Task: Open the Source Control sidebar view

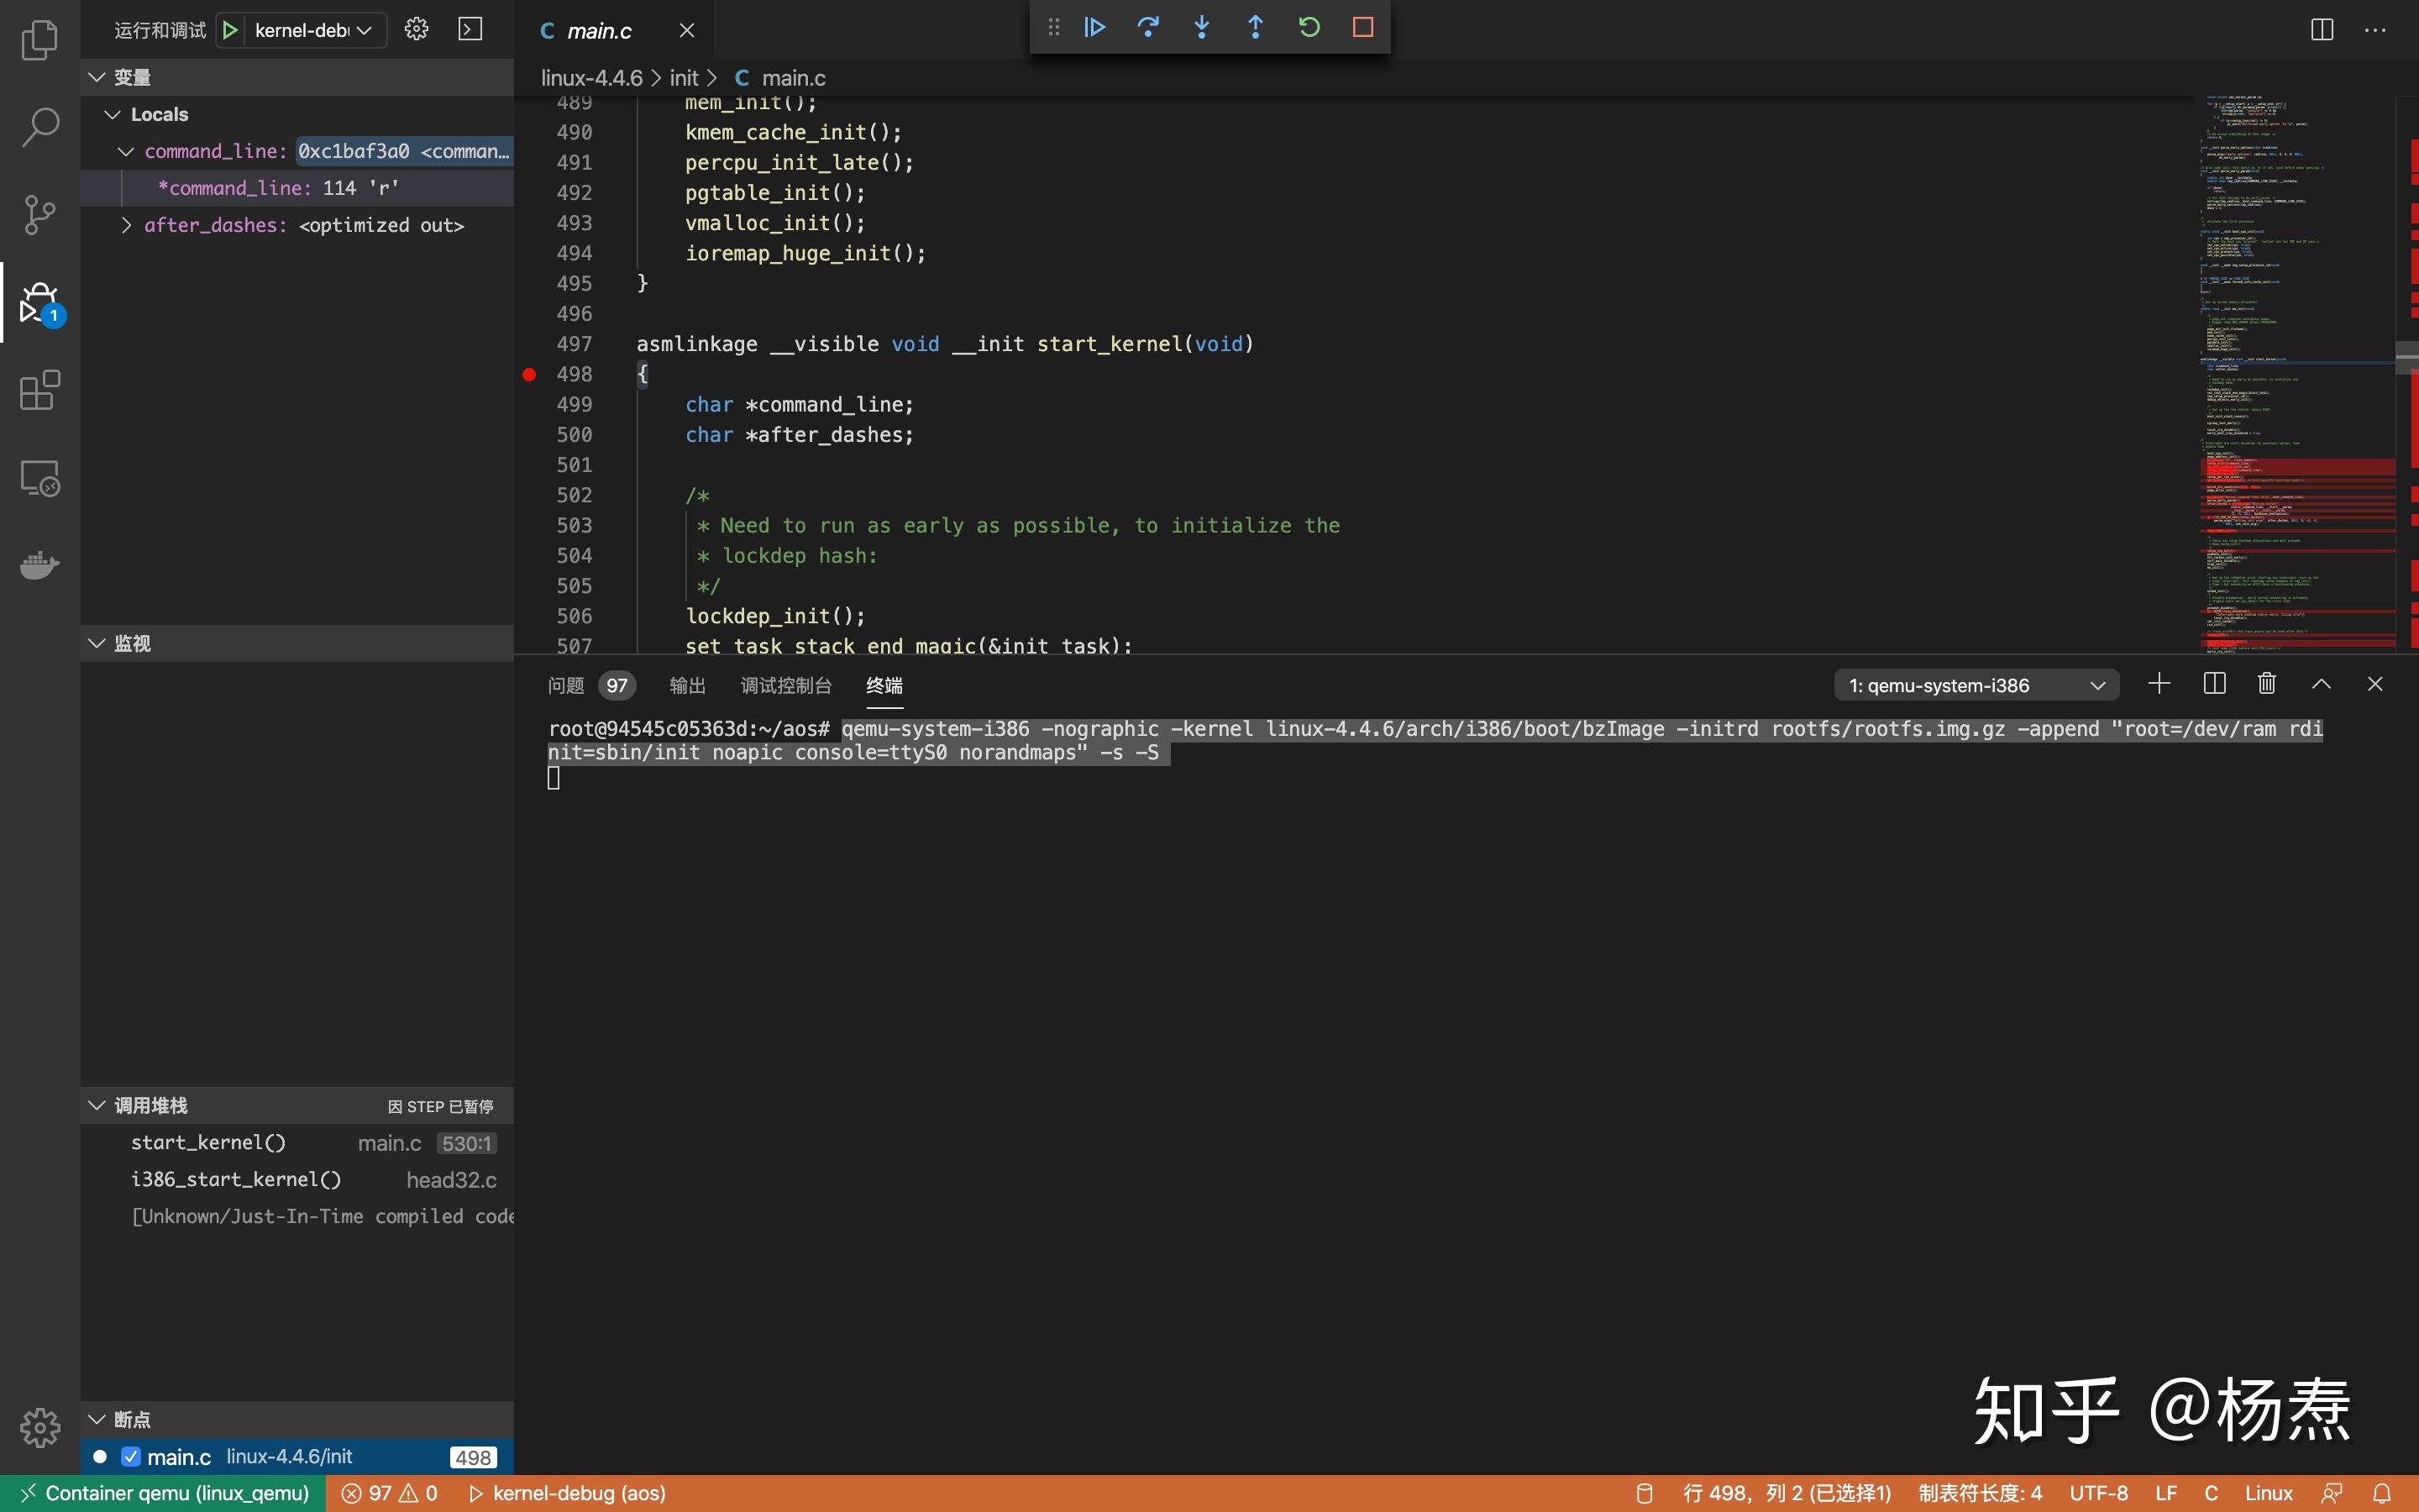Action: (x=40, y=214)
